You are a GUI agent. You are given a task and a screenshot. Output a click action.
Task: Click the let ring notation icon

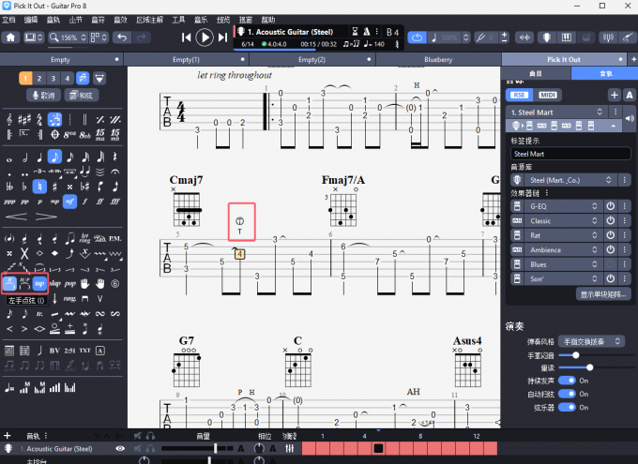coord(85,238)
